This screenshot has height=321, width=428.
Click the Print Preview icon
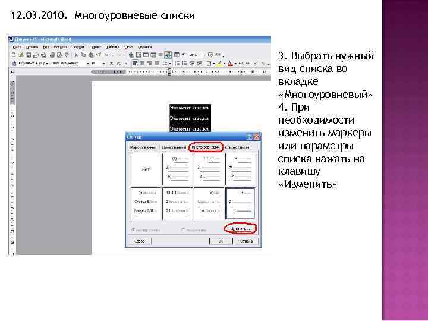(59, 55)
